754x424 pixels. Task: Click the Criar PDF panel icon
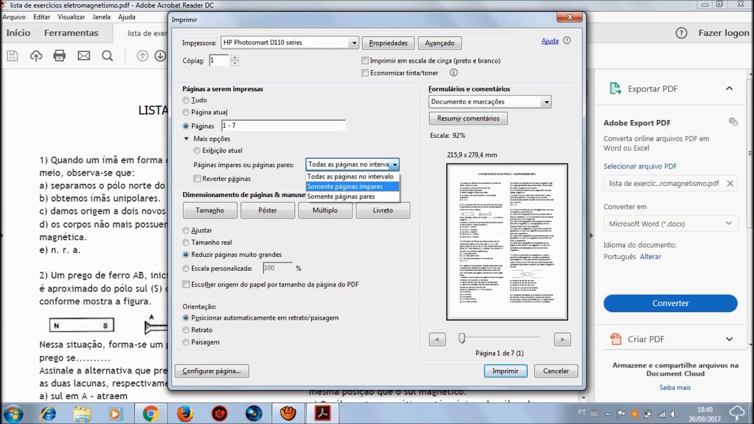coord(615,339)
